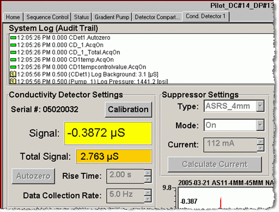This screenshot has width=279, height=212.
Task: Click the Calibration button
Action: coord(128,110)
